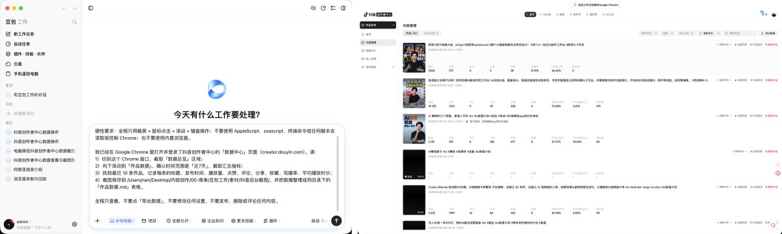Open the 最新发布 sort dropdown
782x234 pixels.
709,32
